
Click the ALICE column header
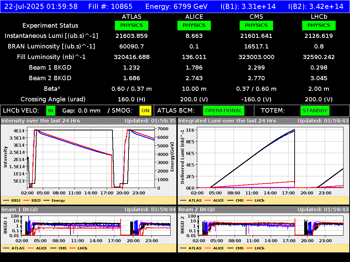(194, 17)
